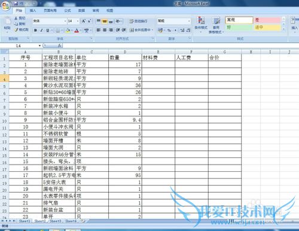The image size is (299, 231).
Task: Switch to the Home (开始) ribbon tab
Action: (x=19, y=11)
